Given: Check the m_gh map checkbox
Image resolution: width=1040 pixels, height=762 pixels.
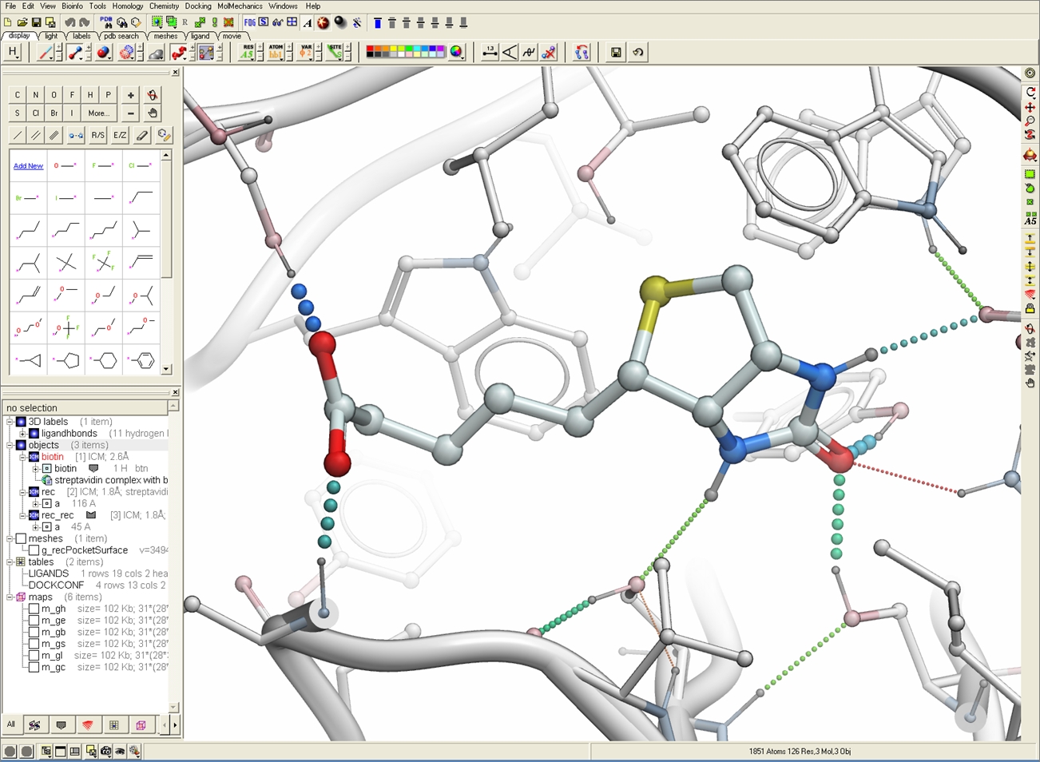Looking at the screenshot, I should coord(34,609).
